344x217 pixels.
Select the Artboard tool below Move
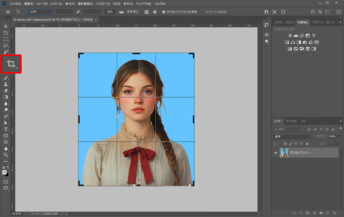coord(6,33)
